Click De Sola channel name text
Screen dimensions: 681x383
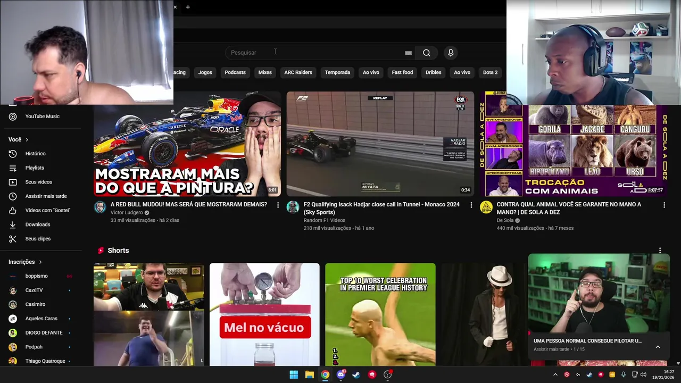pyautogui.click(x=505, y=220)
